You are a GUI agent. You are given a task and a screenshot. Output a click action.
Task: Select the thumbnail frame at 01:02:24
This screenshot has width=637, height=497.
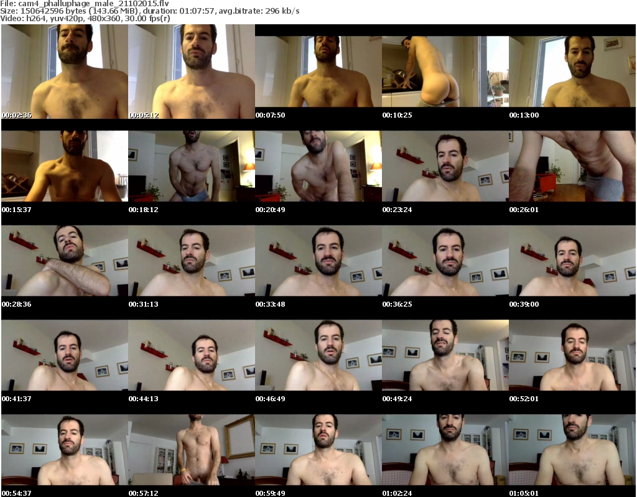click(x=445, y=450)
